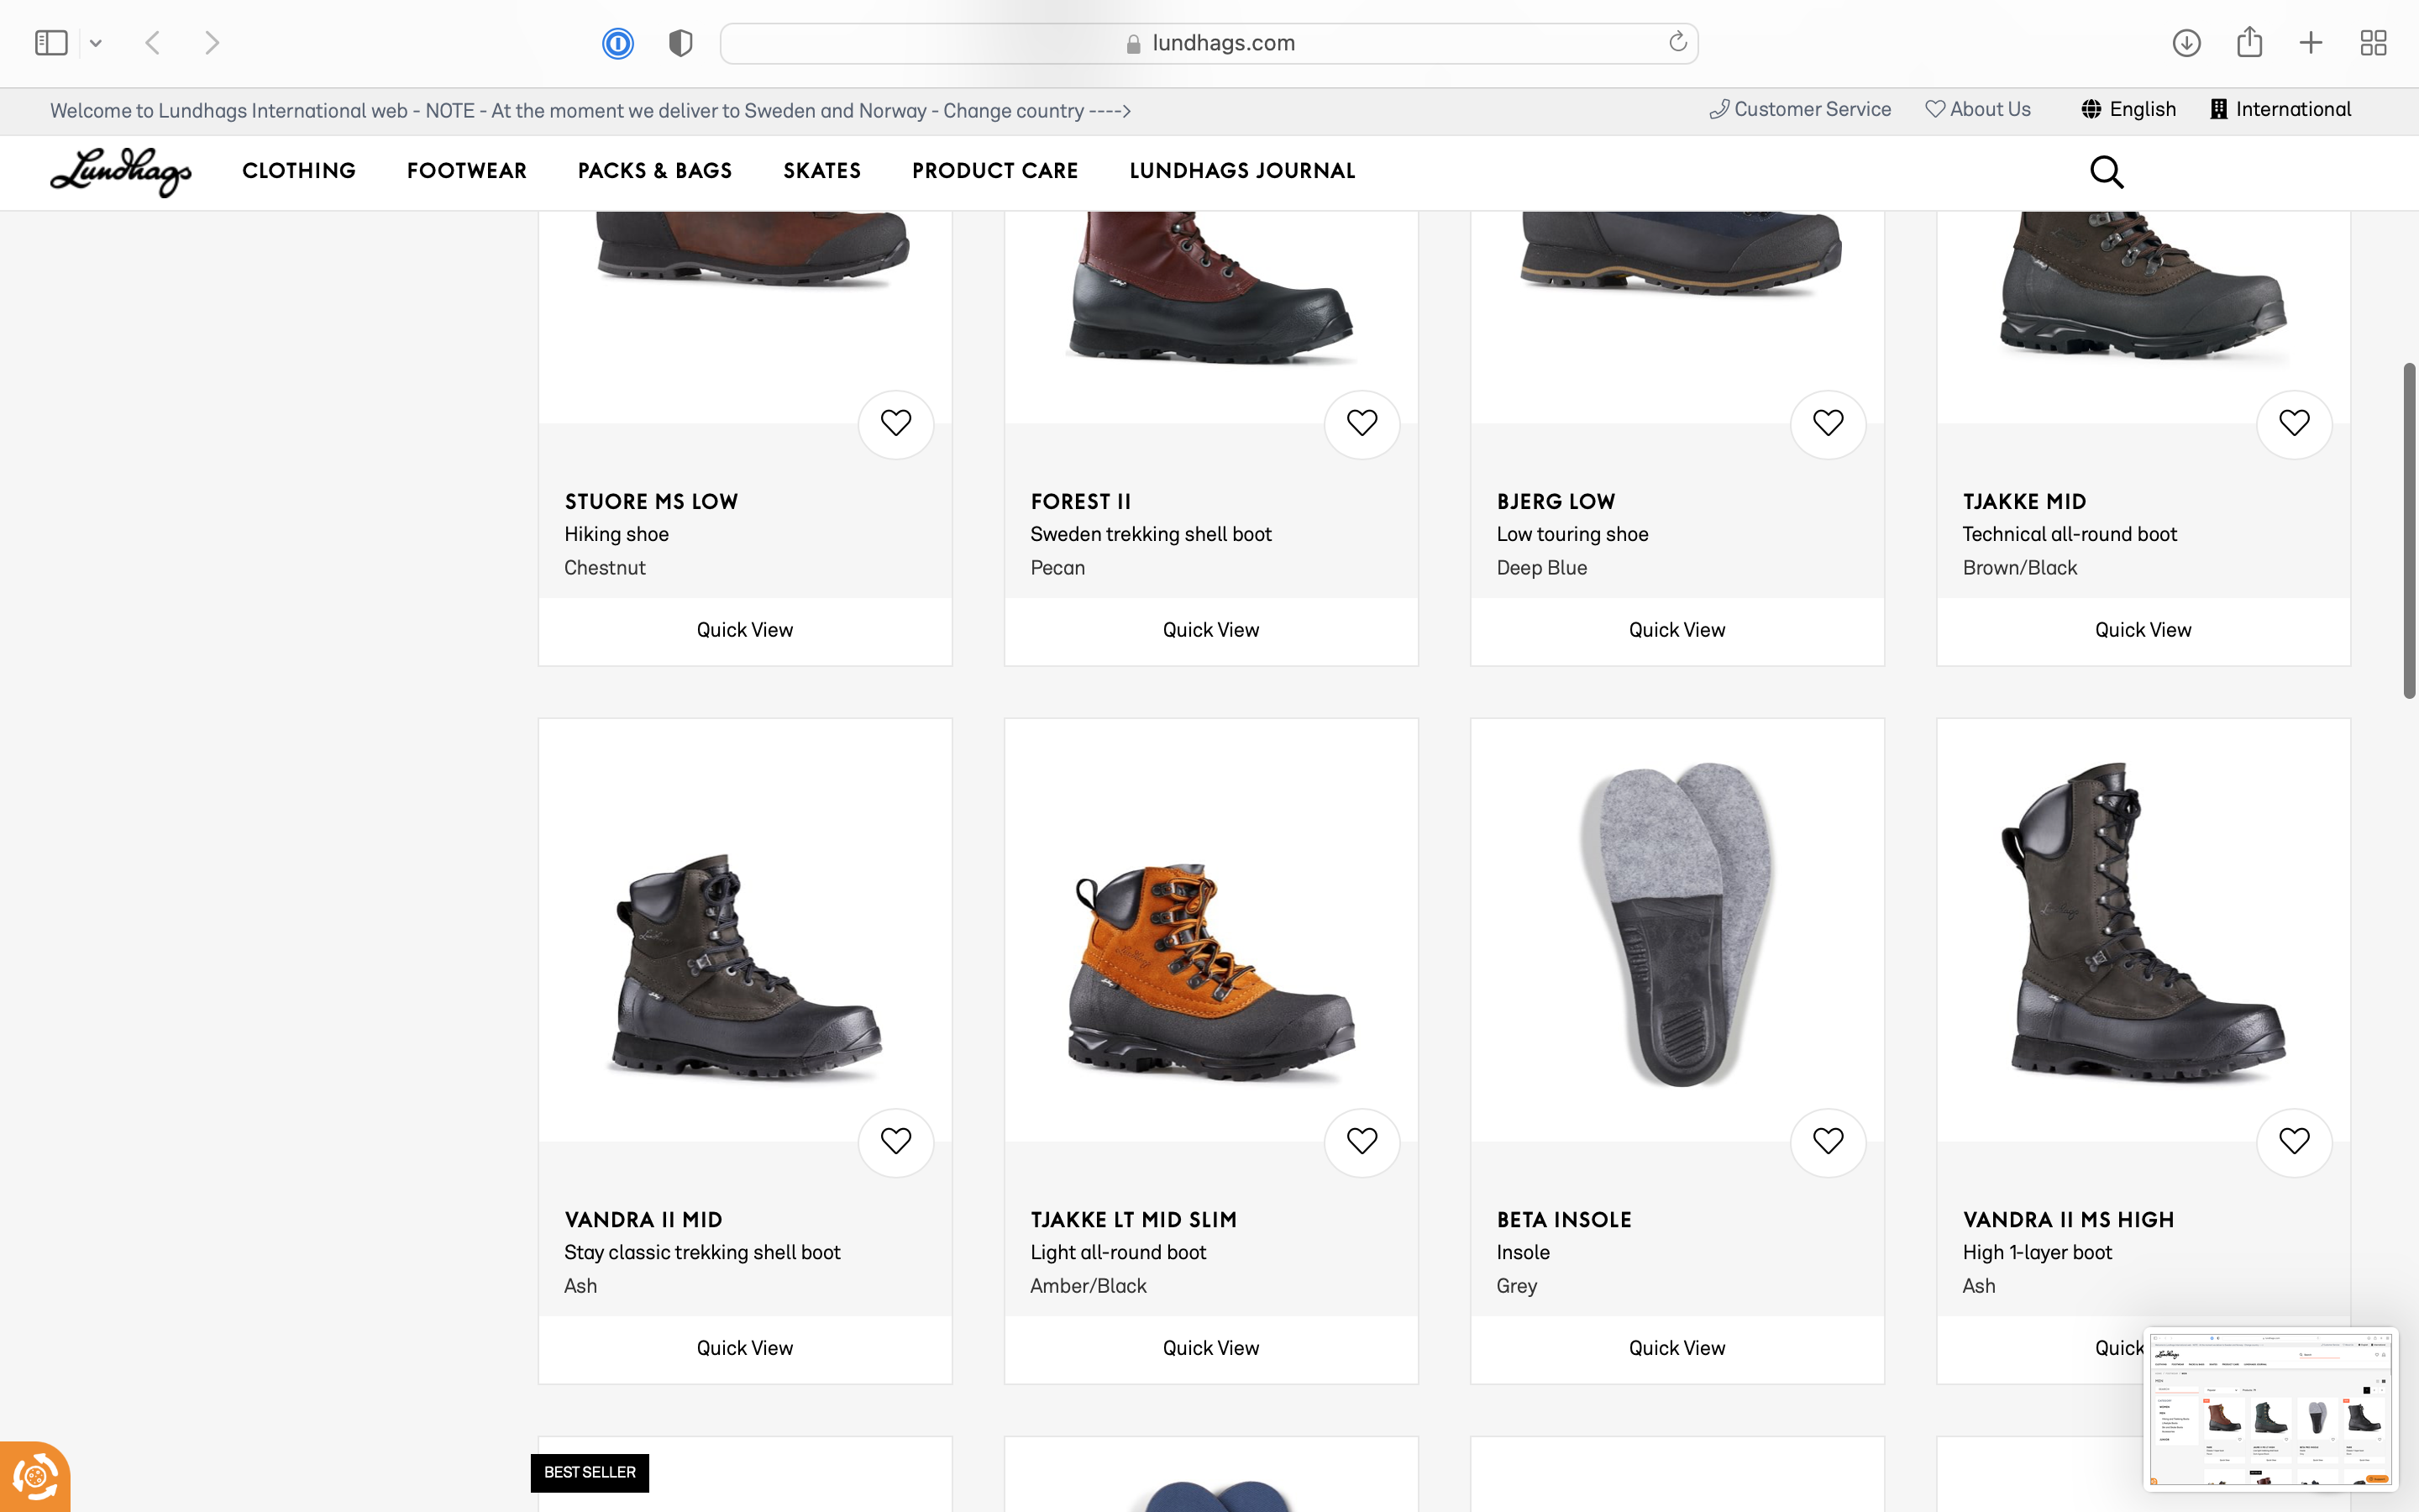Viewport: 2419px width, 1512px height.
Task: Quick View the Bjerg Low
Action: click(x=1677, y=631)
